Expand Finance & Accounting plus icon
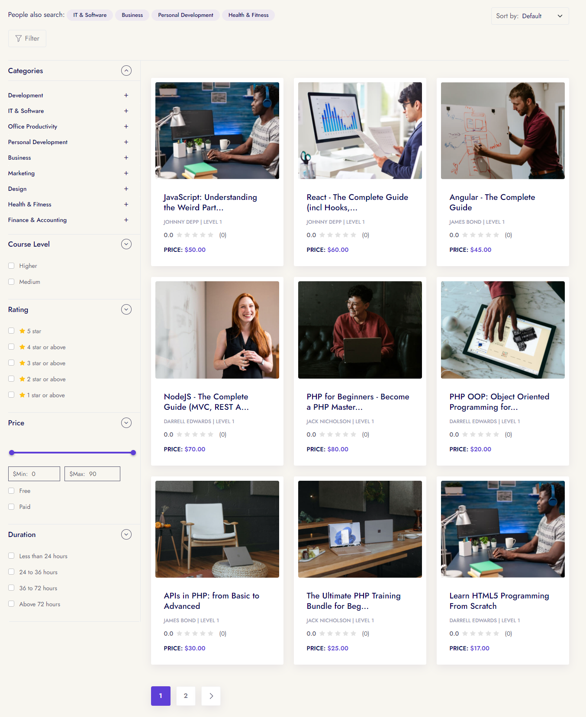This screenshot has width=586, height=717. click(126, 220)
